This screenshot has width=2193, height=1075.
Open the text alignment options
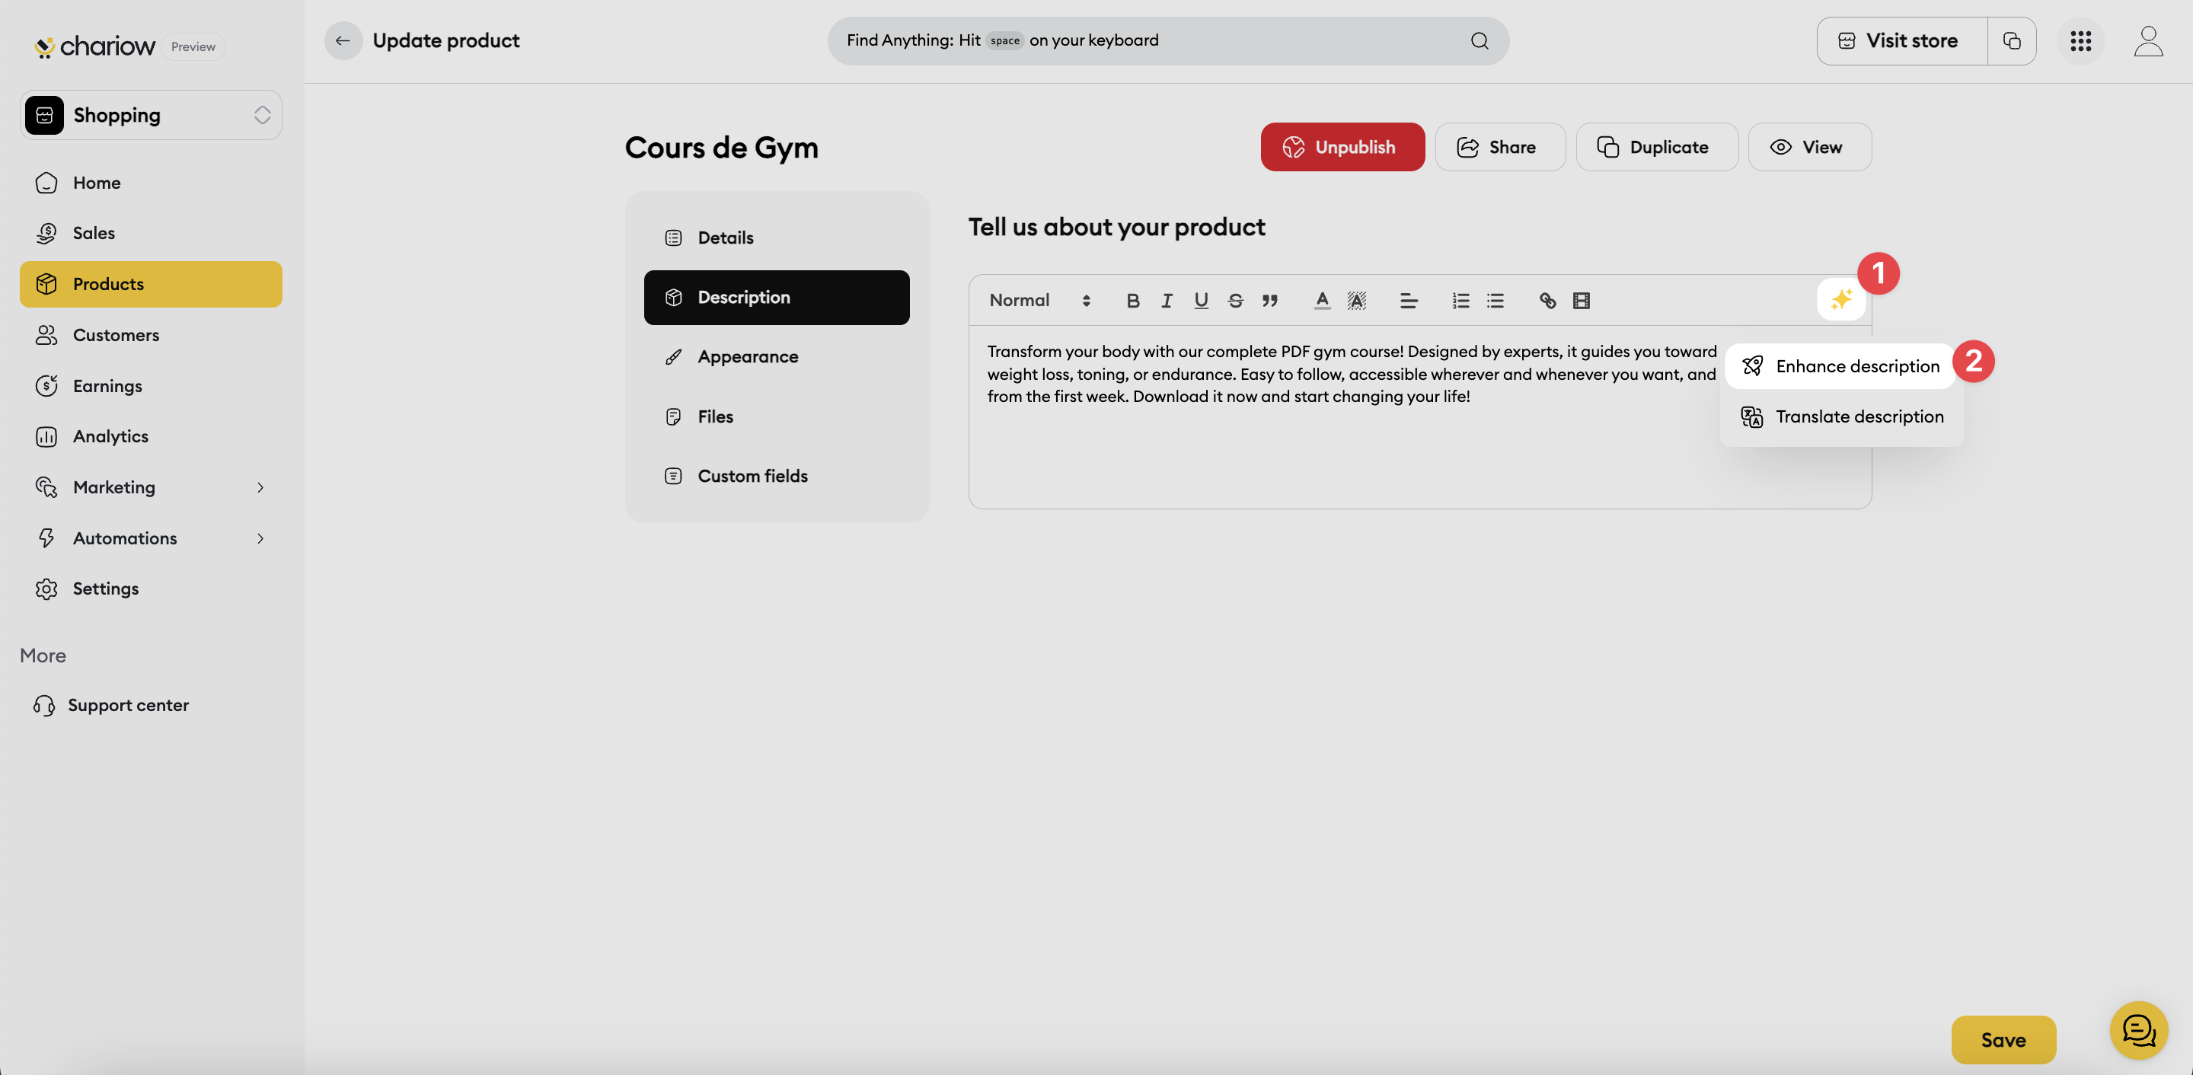coord(1408,301)
